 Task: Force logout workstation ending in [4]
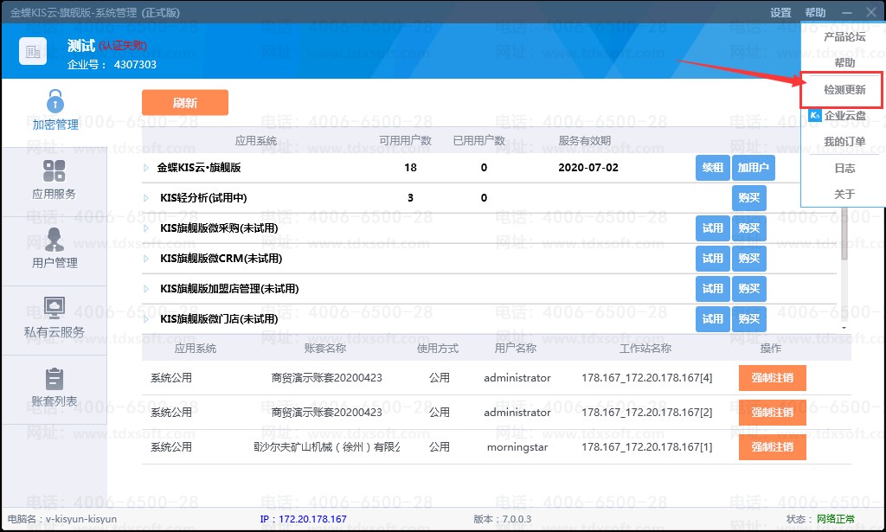772,378
